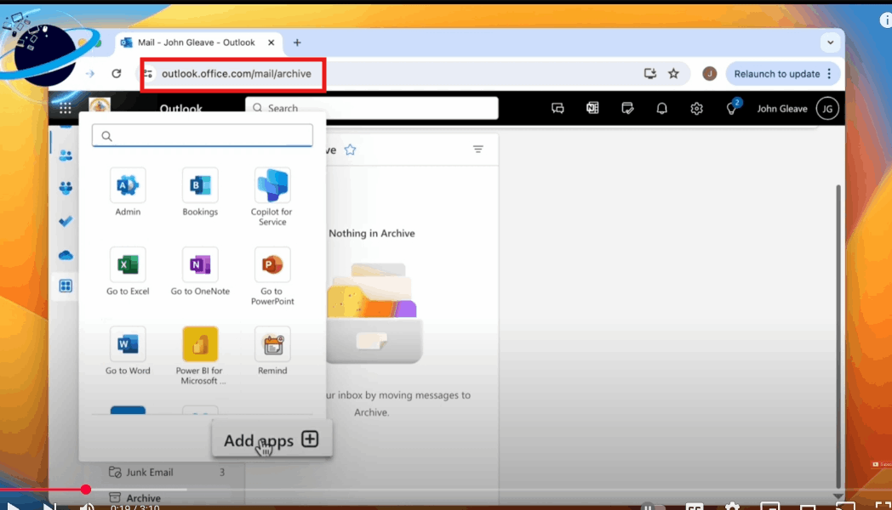Expand the browser tab search chevron
The height and width of the screenshot is (510, 892).
tap(830, 42)
